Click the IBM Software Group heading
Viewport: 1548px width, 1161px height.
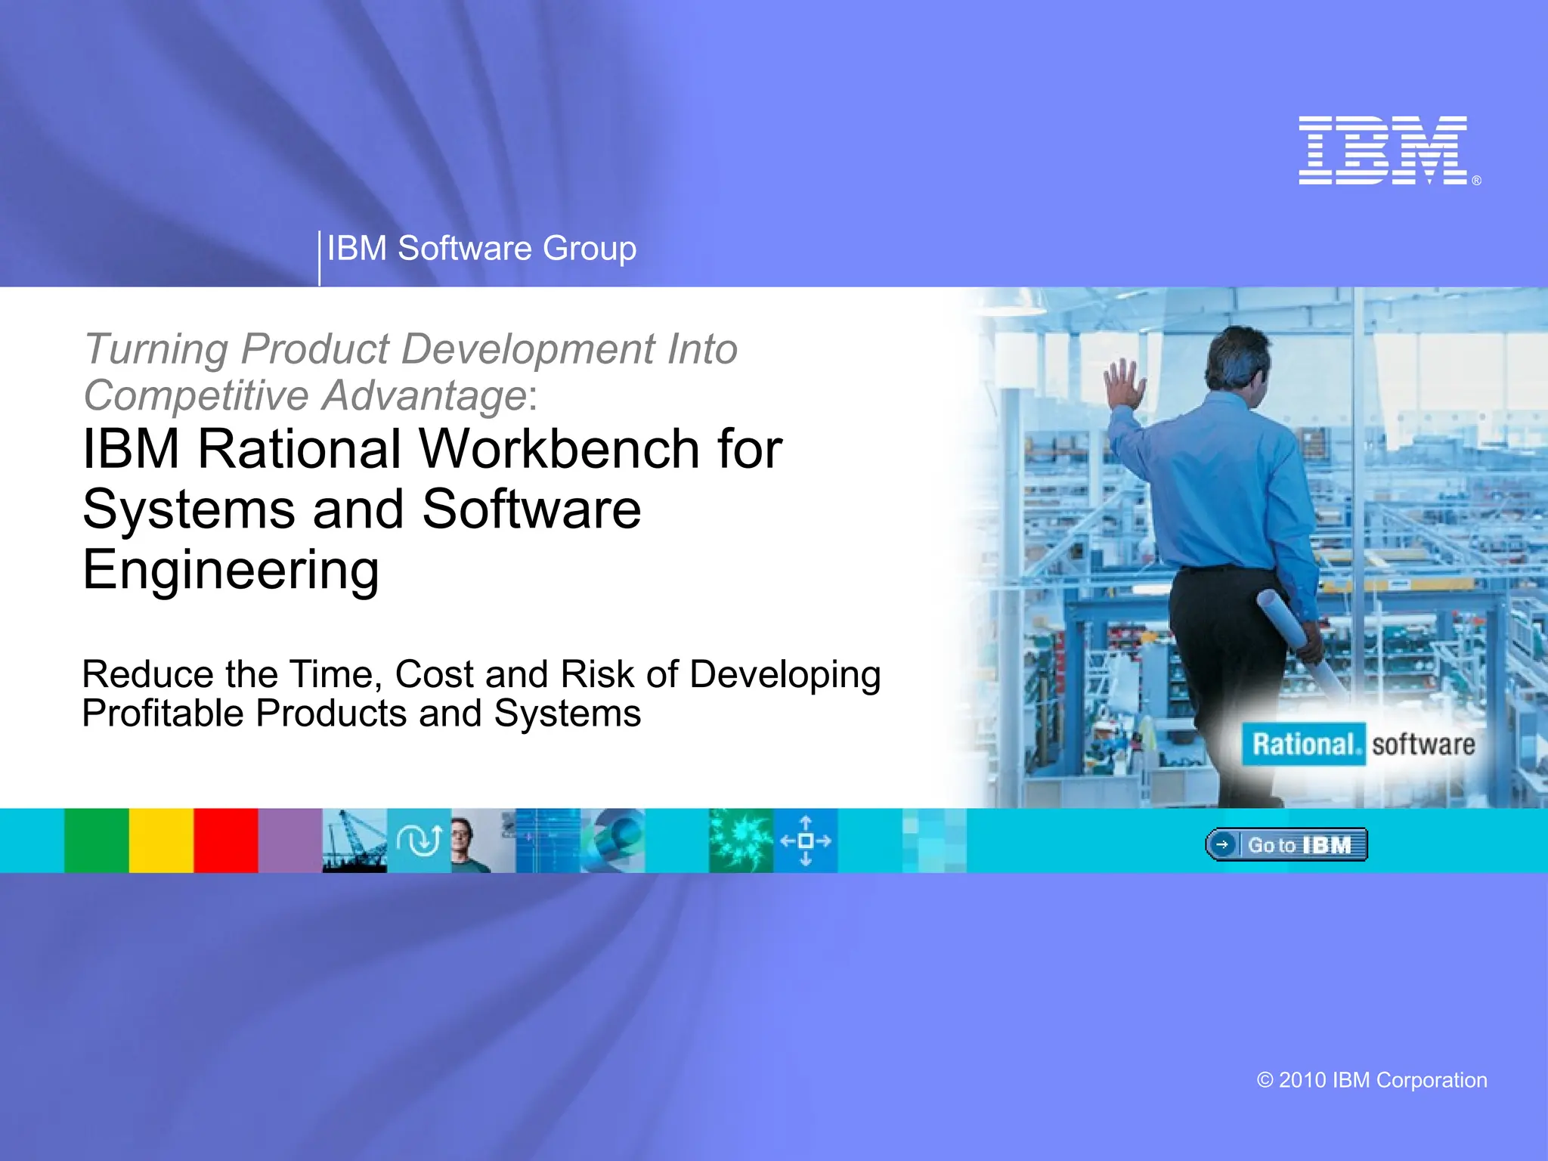pyautogui.click(x=481, y=249)
